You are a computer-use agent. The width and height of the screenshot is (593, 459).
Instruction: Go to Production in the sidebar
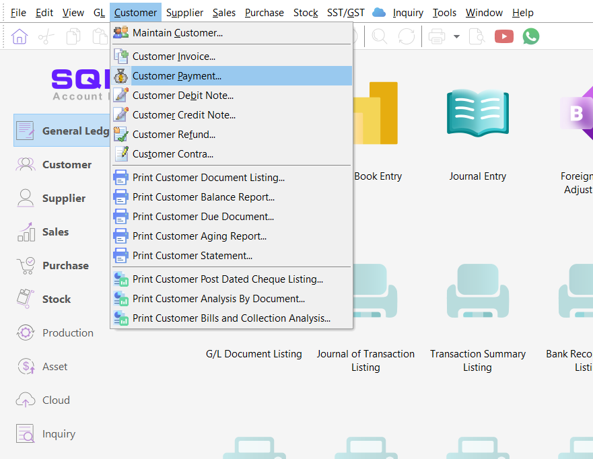coord(67,332)
